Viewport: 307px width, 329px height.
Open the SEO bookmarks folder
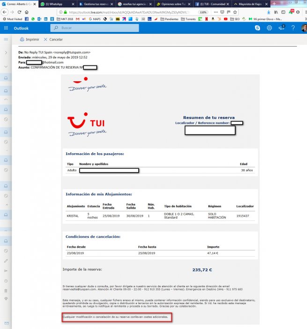pyautogui.click(x=235, y=19)
